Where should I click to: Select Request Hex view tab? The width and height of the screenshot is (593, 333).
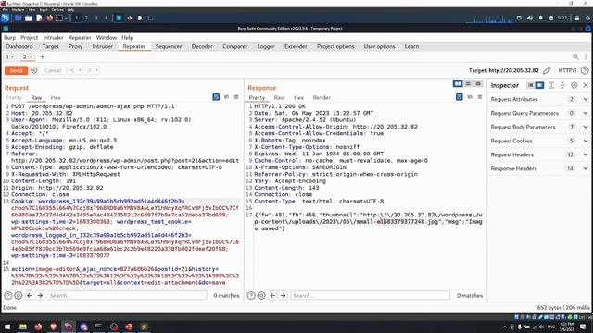point(56,98)
